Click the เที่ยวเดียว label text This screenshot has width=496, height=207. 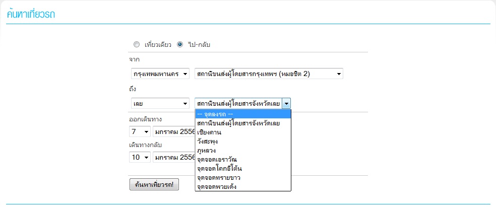point(158,45)
